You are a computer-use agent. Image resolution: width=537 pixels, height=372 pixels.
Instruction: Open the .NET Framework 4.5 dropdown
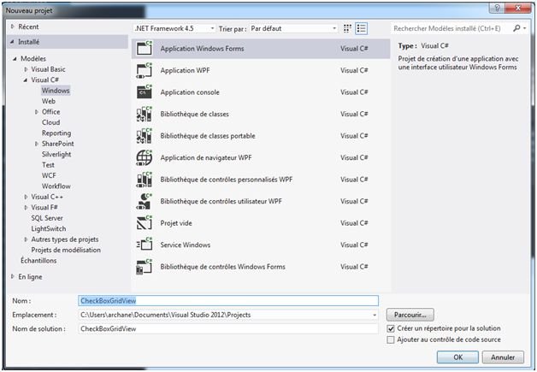tap(174, 28)
